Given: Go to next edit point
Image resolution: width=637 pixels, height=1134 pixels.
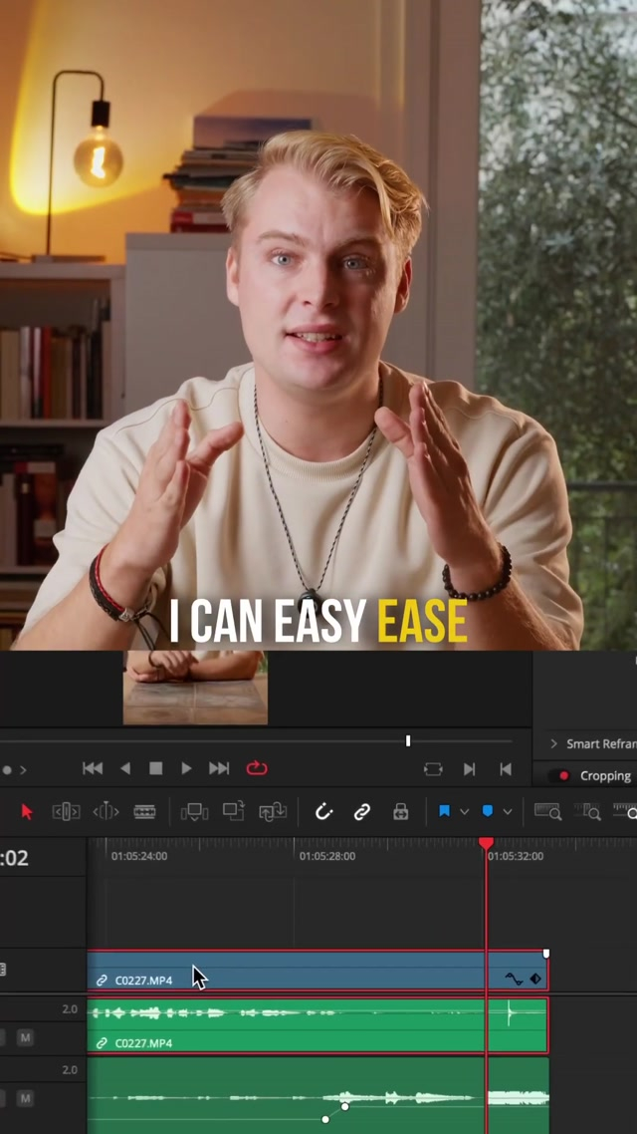Looking at the screenshot, I should click(470, 768).
